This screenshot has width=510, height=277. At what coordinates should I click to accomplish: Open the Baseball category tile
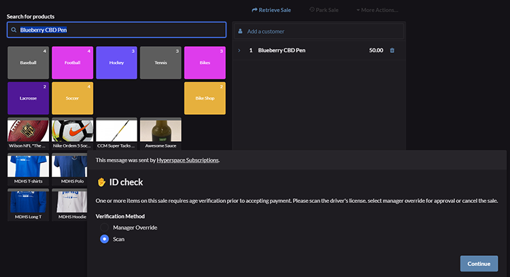(28, 62)
